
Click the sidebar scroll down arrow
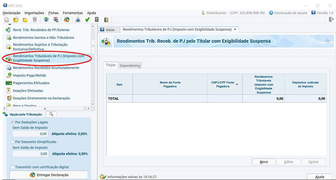point(93,104)
